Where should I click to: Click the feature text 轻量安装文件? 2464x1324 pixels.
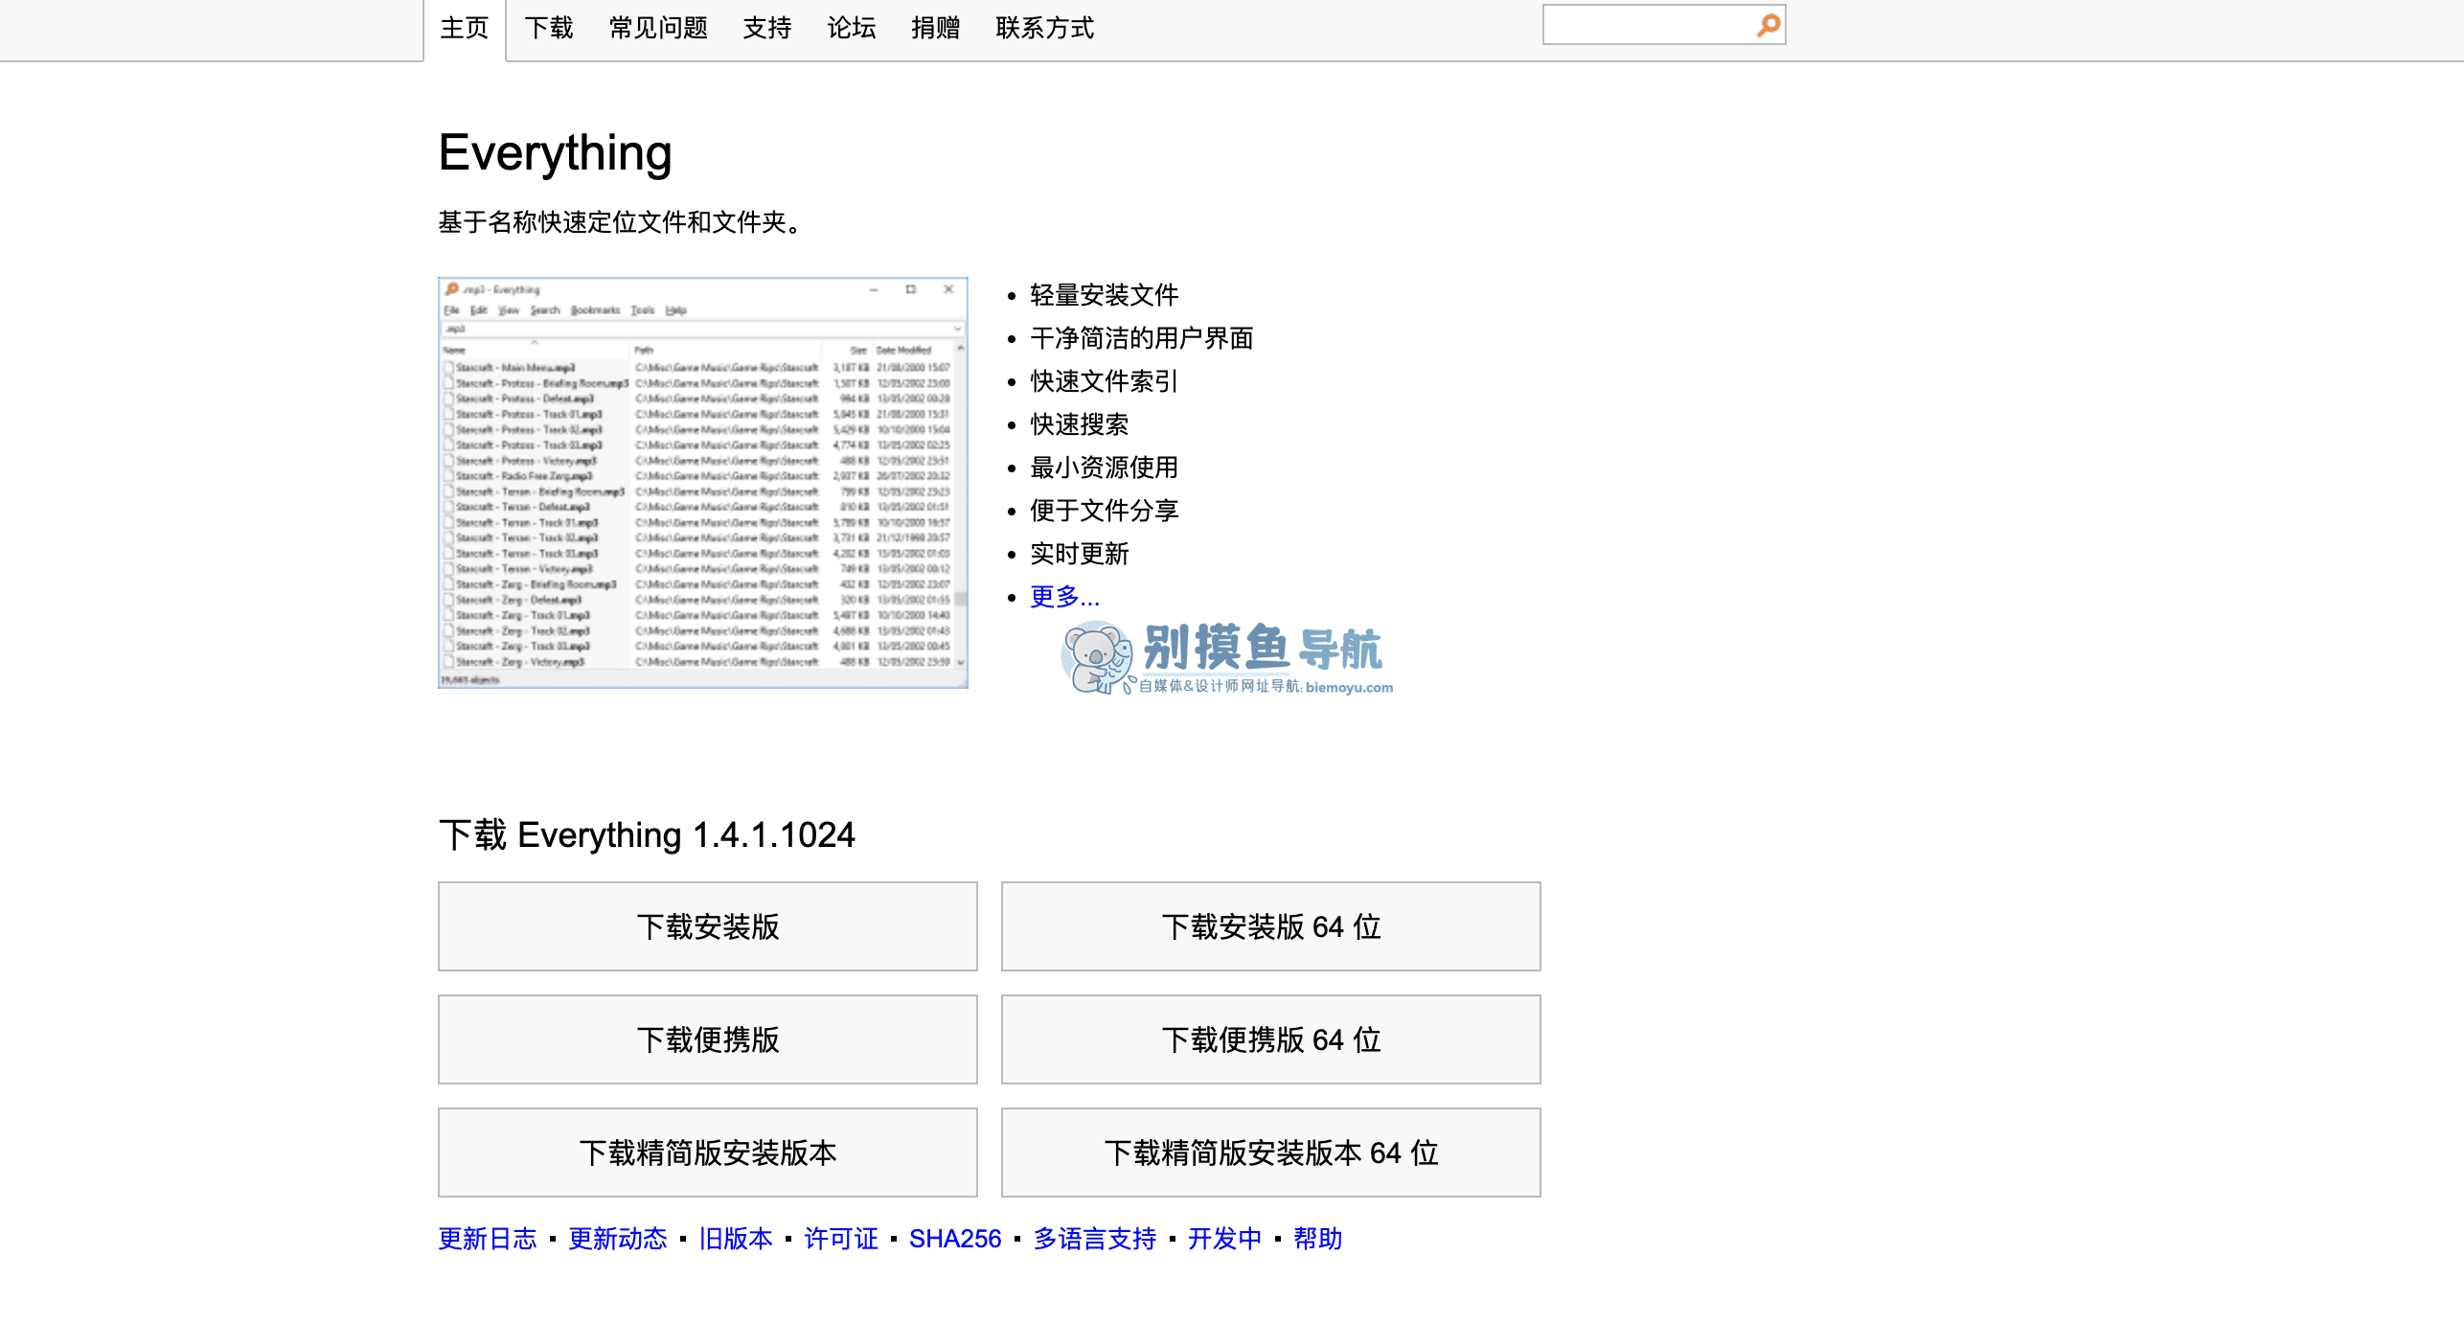point(1105,295)
